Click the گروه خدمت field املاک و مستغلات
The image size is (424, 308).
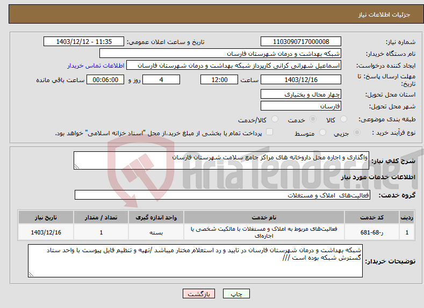point(222,195)
